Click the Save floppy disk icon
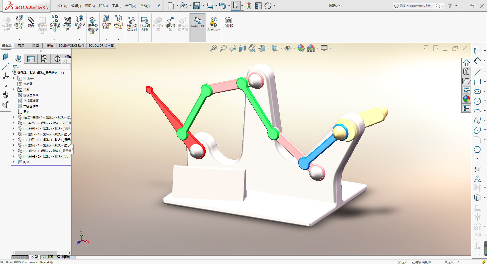 197,6
